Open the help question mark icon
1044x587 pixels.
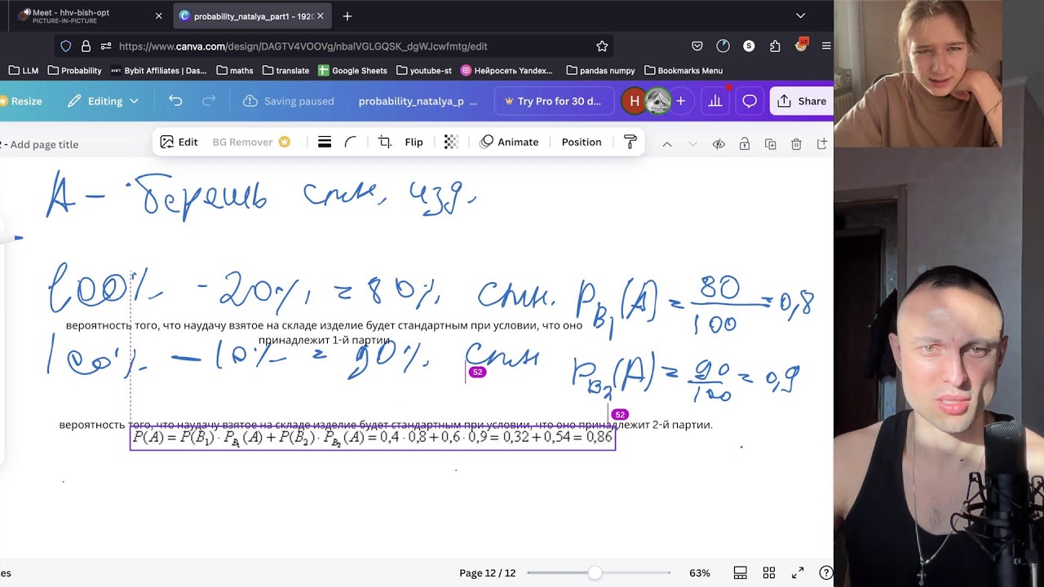825,573
